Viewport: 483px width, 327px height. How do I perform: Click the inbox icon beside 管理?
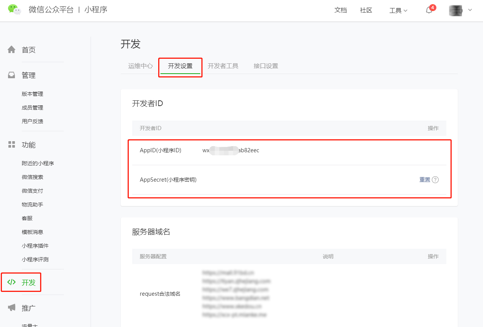[12, 75]
